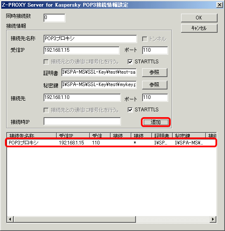The width and height of the screenshot is (225, 231).
Task: Uncheck STARTTLS under 受信IP
Action: (130, 62)
